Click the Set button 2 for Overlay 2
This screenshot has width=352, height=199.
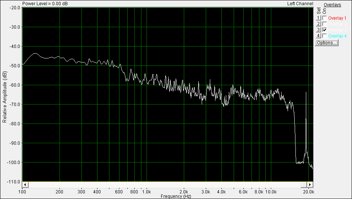pos(318,24)
